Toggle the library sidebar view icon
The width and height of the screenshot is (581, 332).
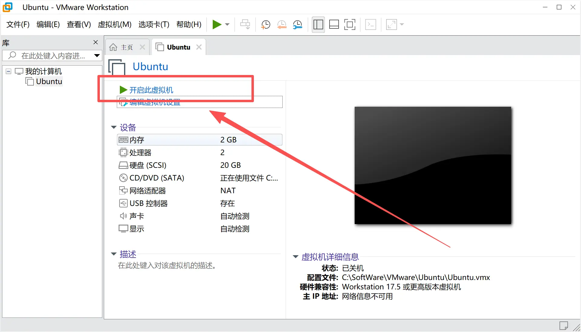[318, 24]
